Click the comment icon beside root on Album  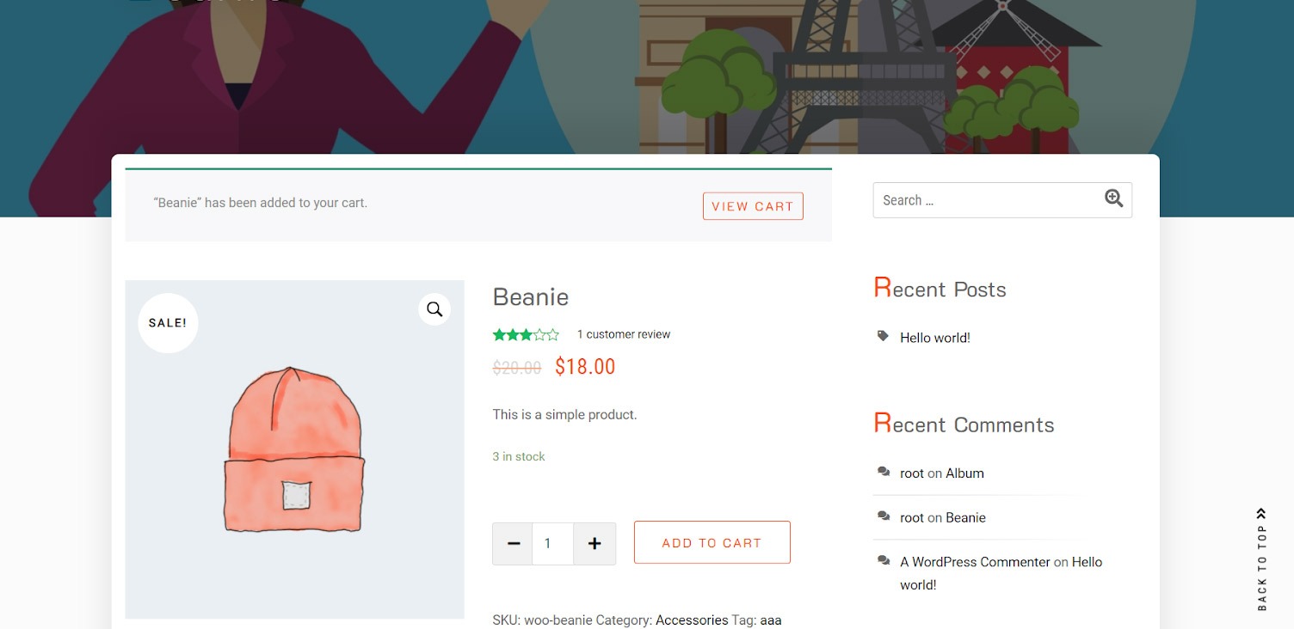[884, 472]
